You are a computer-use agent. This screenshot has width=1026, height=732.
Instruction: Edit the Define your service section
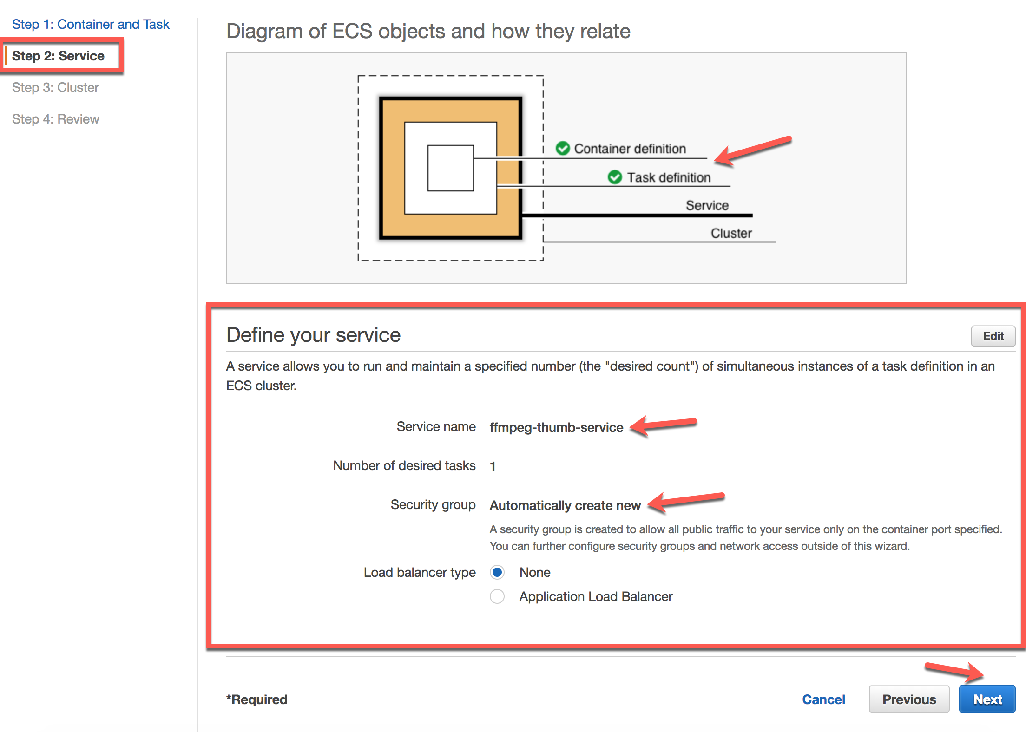coord(993,336)
